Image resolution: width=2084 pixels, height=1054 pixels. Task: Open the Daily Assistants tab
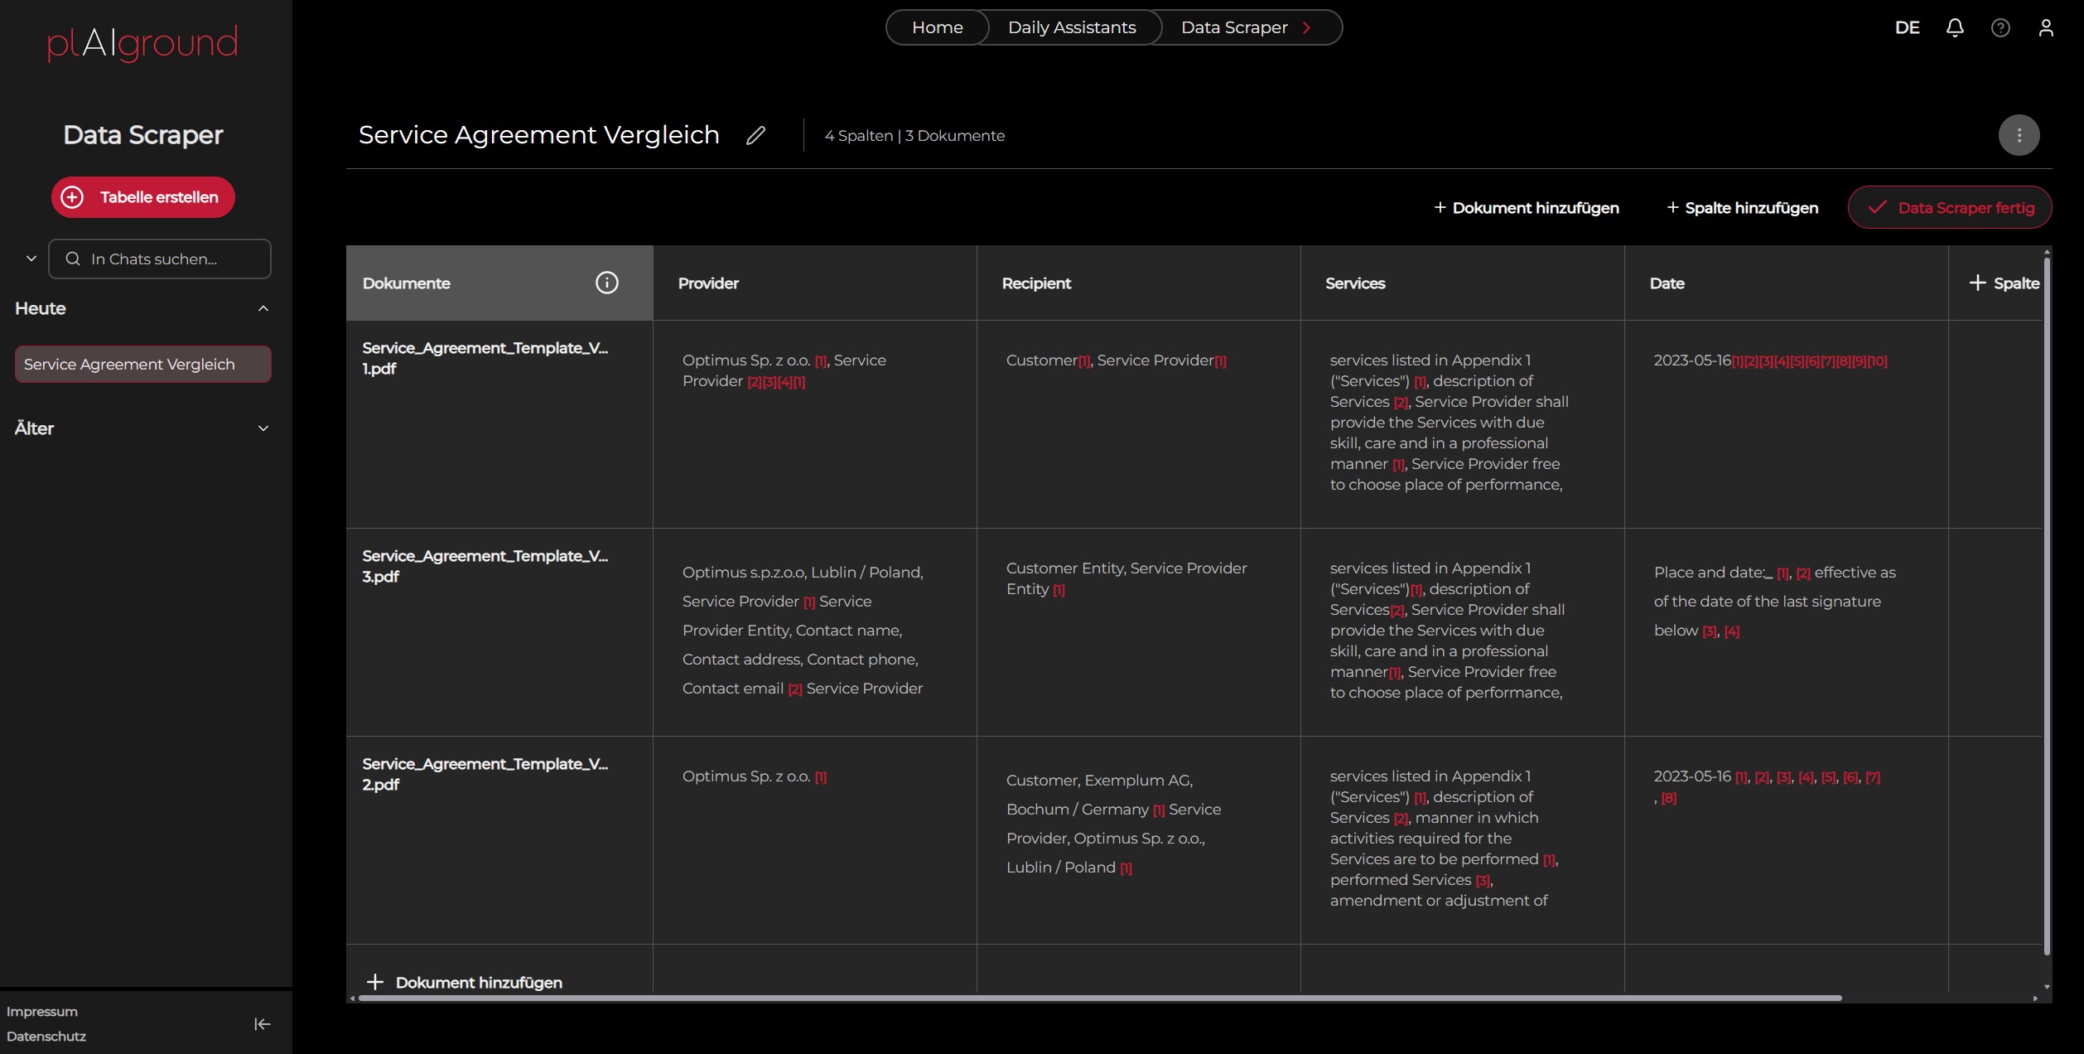click(1071, 28)
